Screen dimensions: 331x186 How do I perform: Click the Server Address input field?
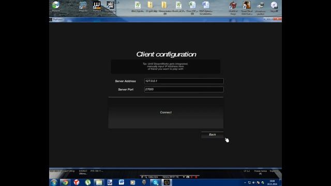[x=184, y=81]
